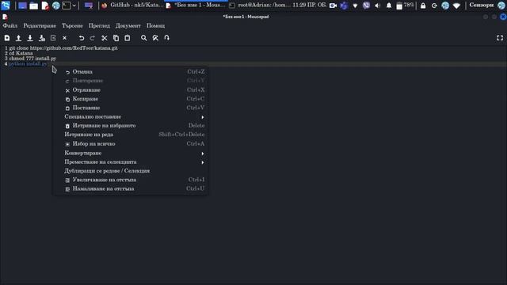Viewport: 507px width, 285px height.
Task: Paste using the toolbar clipboard icon
Action: click(x=128, y=38)
